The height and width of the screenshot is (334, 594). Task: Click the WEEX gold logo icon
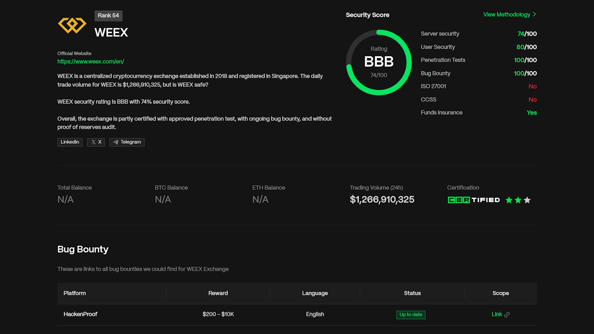click(x=72, y=25)
